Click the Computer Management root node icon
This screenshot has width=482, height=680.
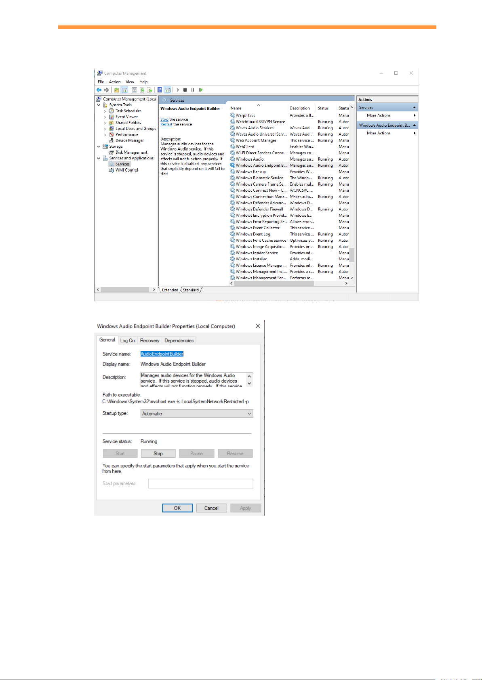click(99, 99)
